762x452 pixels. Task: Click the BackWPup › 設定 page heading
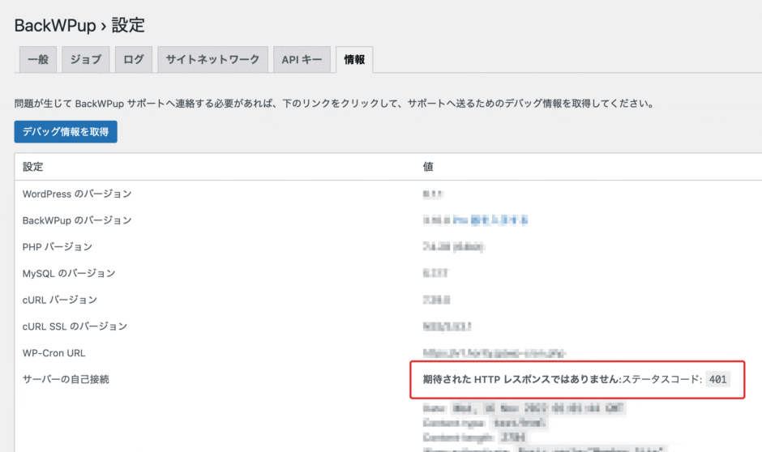coord(79,25)
